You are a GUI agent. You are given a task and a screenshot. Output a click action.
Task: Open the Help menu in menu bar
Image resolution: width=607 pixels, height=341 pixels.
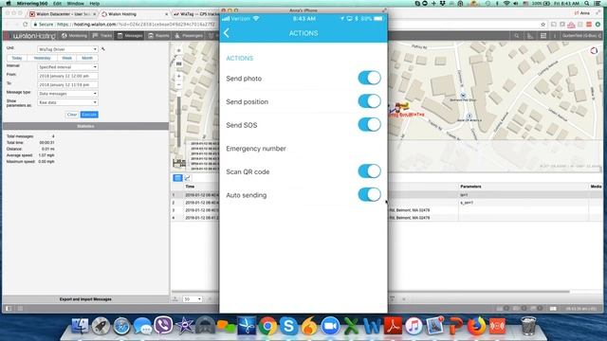(95, 4)
